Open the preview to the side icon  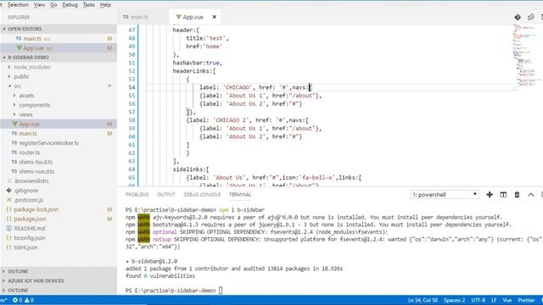pos(530,17)
